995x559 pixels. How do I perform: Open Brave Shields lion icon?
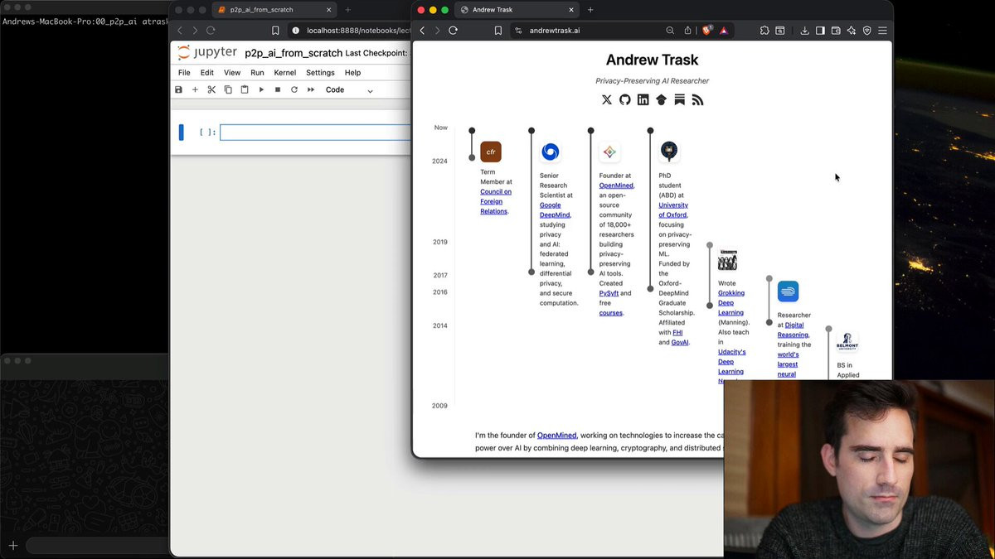point(707,31)
